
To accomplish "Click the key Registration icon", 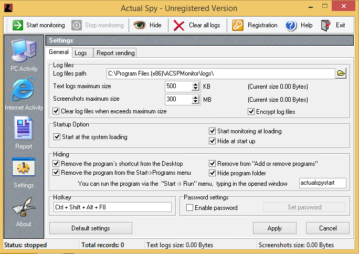I will coord(238,25).
